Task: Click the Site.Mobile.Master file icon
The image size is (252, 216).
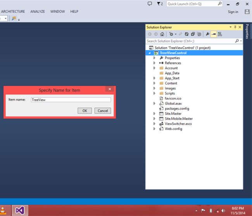Action: pos(161,119)
